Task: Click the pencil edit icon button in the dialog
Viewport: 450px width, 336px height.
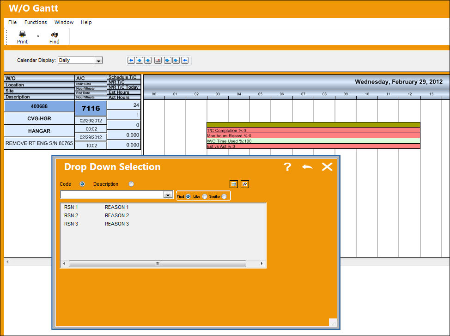Action: click(x=245, y=184)
